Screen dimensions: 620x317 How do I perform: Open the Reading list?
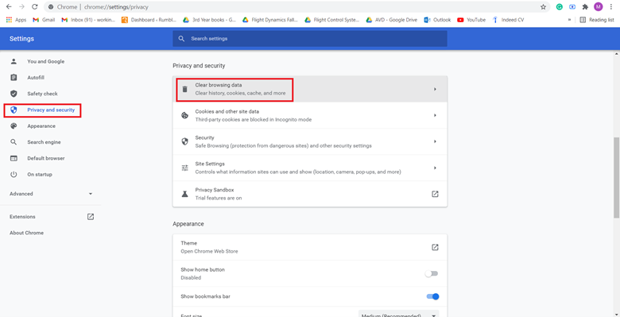point(597,20)
